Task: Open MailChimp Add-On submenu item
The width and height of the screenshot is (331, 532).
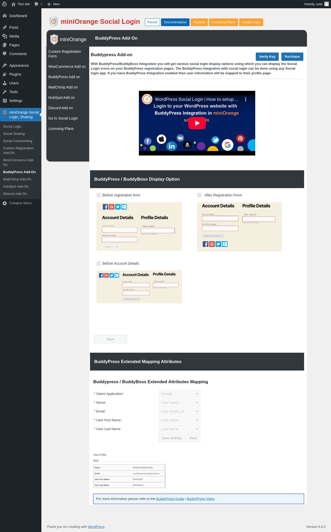Action: click(17, 179)
